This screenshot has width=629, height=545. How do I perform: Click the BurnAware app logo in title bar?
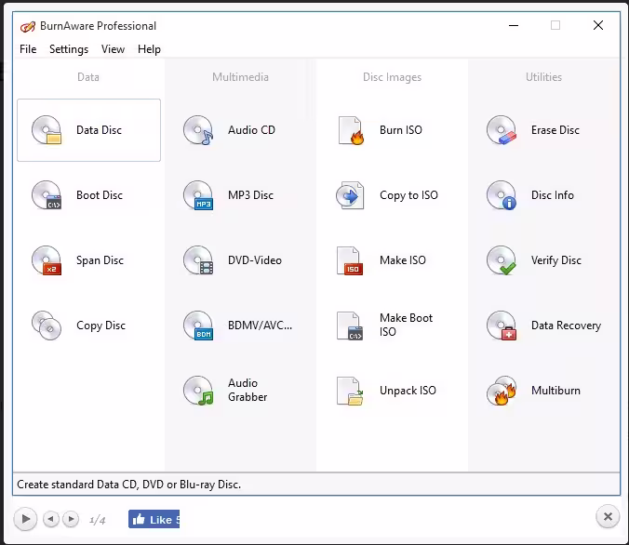coord(28,26)
